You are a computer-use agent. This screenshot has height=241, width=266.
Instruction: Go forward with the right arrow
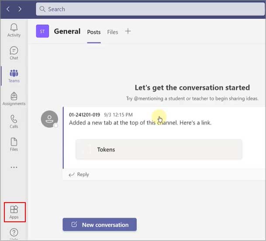[20, 9]
